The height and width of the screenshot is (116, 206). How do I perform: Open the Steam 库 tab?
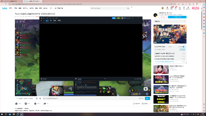(51, 21)
